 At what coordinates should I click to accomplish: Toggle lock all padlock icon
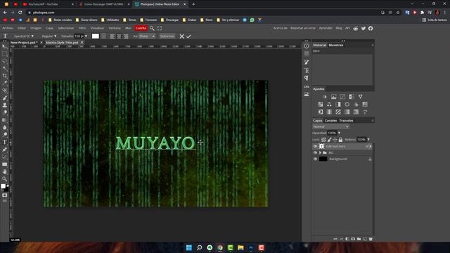[340, 140]
